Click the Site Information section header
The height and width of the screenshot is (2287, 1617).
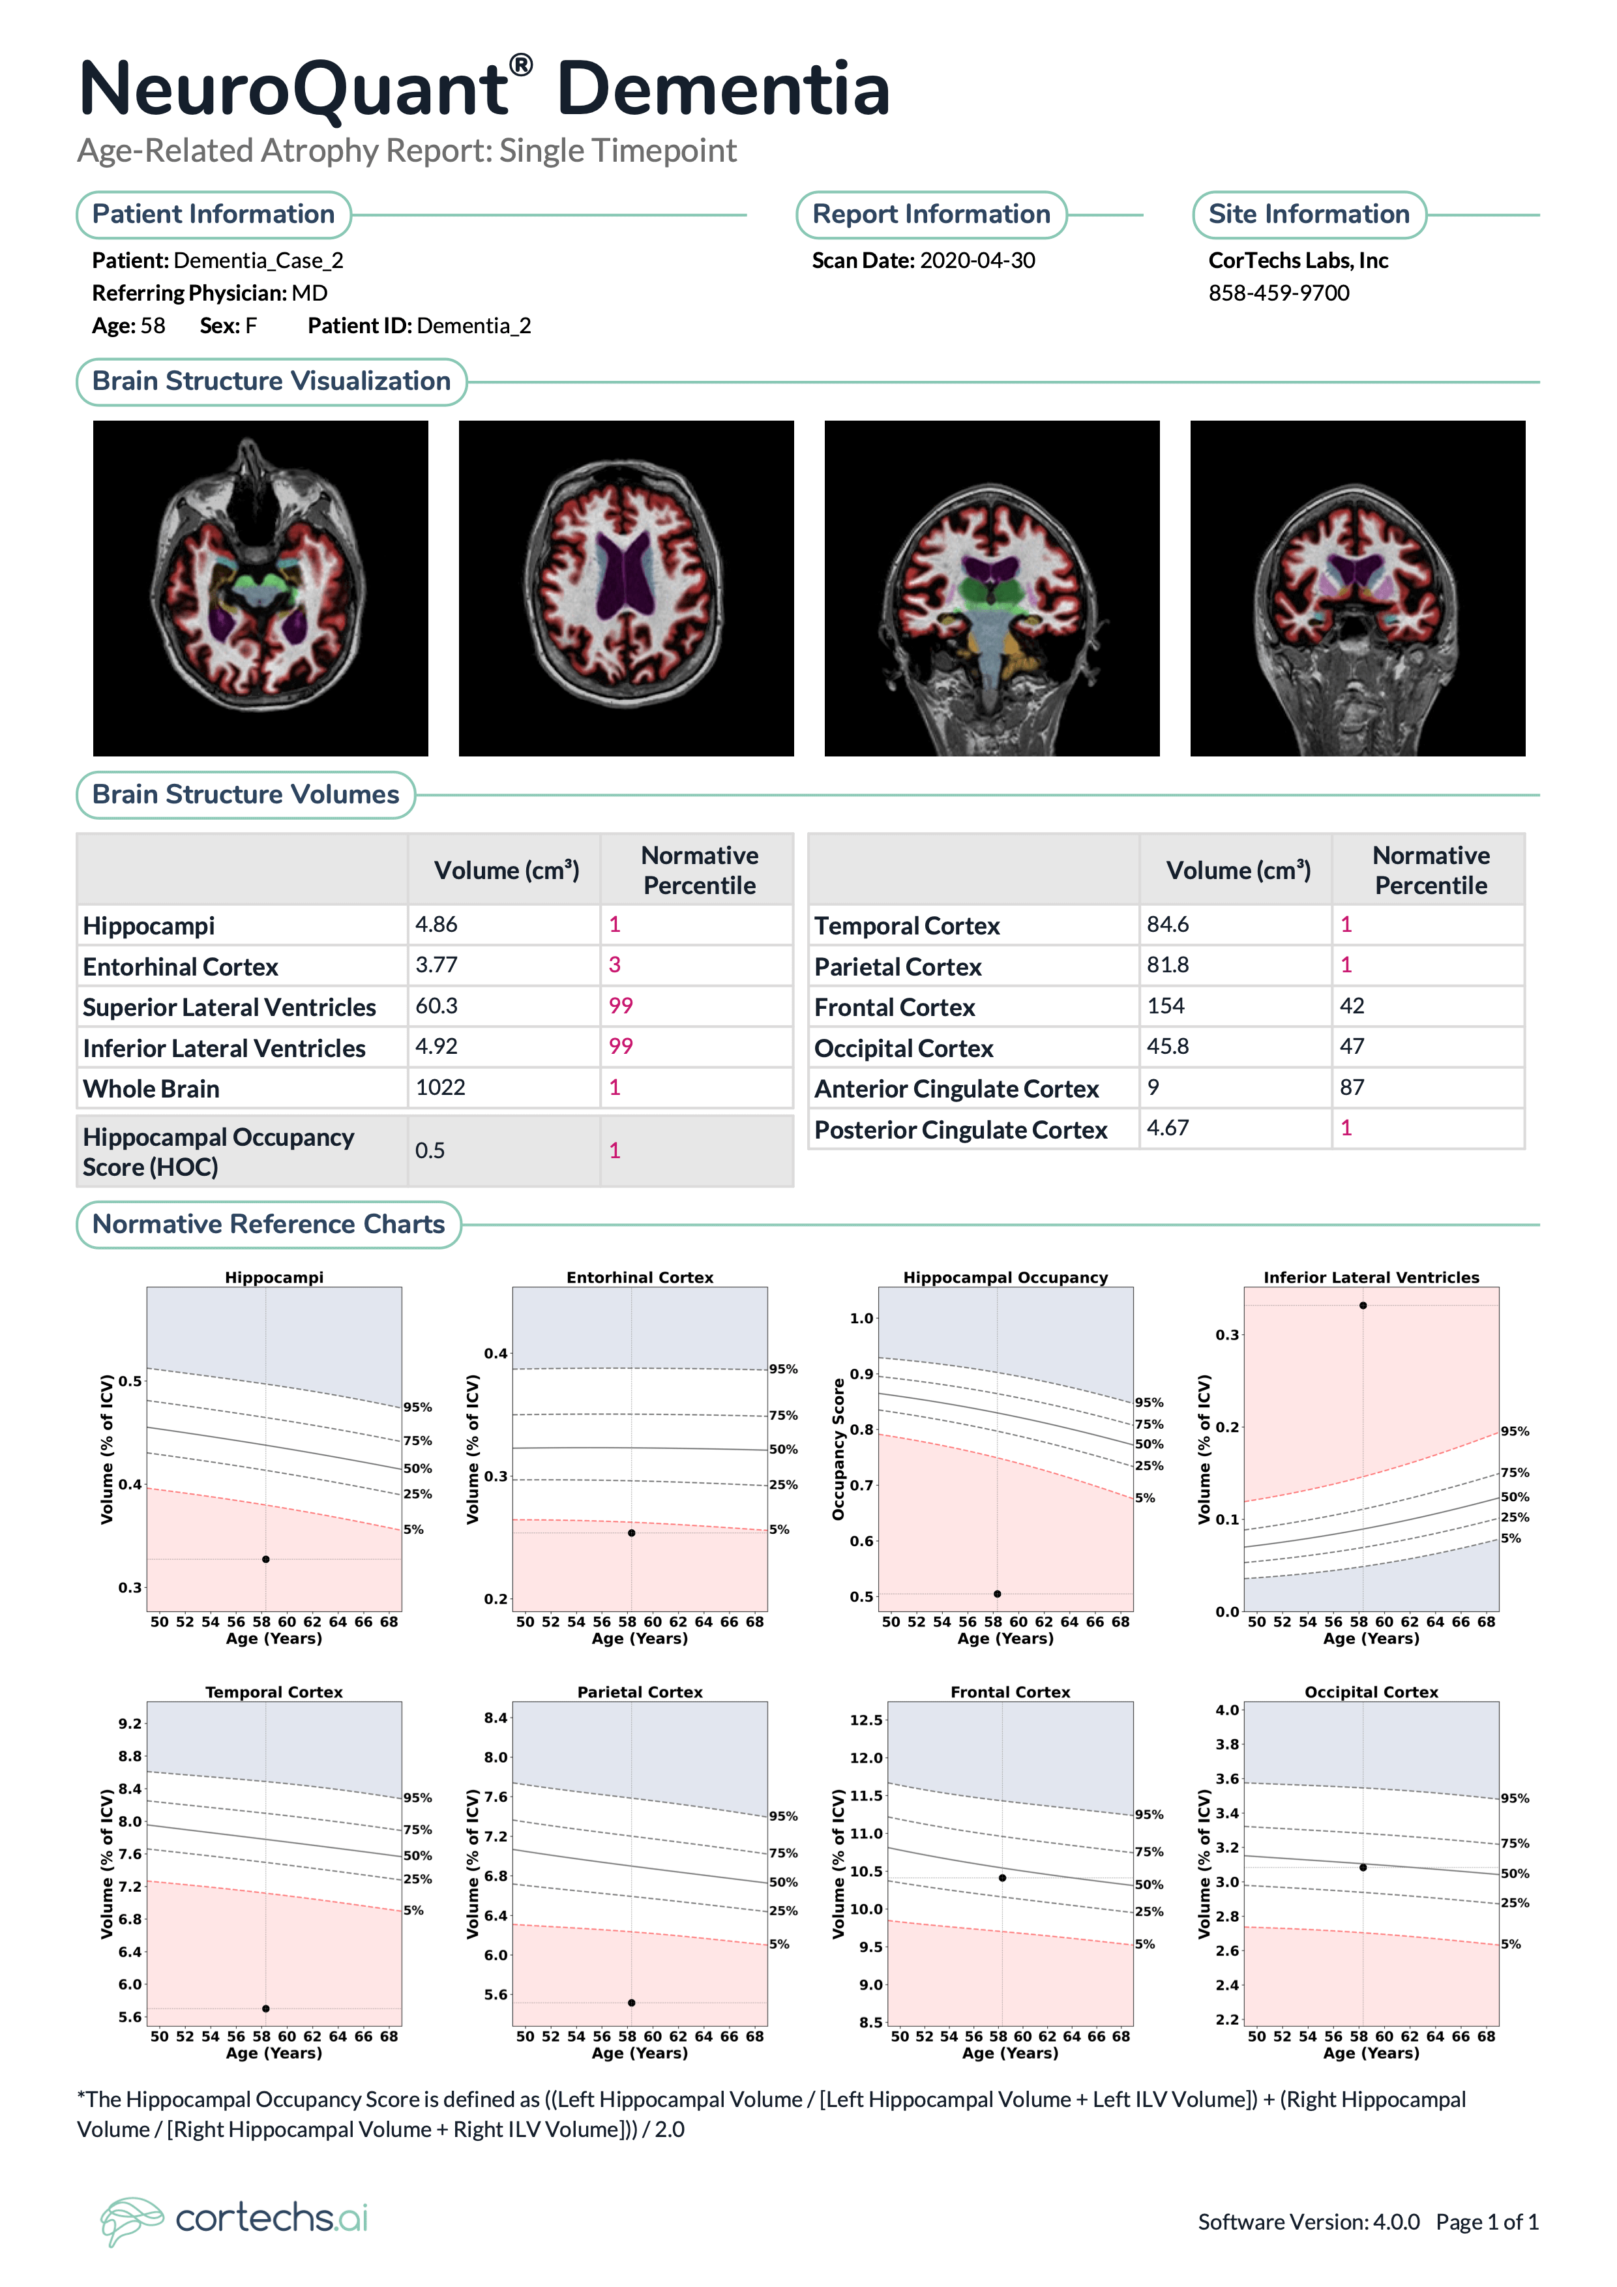point(1309,214)
